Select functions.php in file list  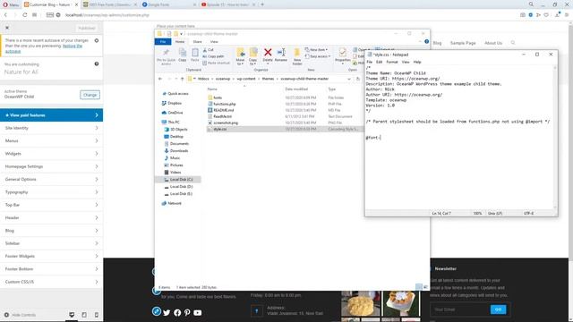[225, 104]
